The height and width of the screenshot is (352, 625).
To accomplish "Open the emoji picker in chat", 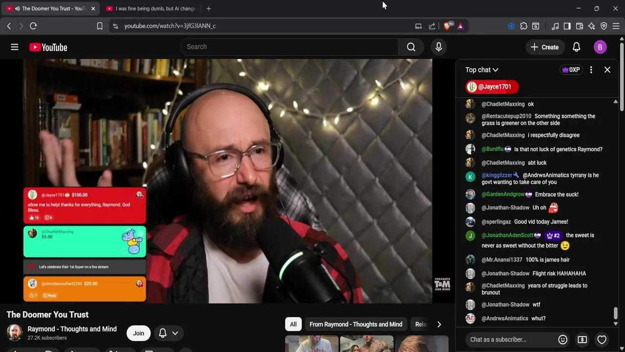I will pyautogui.click(x=562, y=339).
